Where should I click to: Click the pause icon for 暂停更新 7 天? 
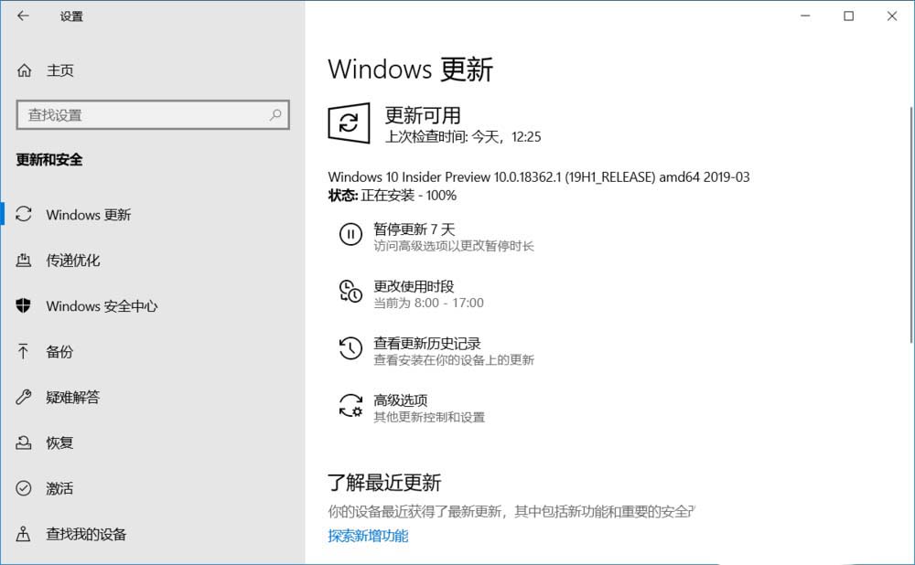point(350,234)
